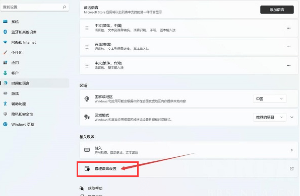The image size is (300, 196).
Task: Expand the 区域格式 row chevron
Action: 291,117
